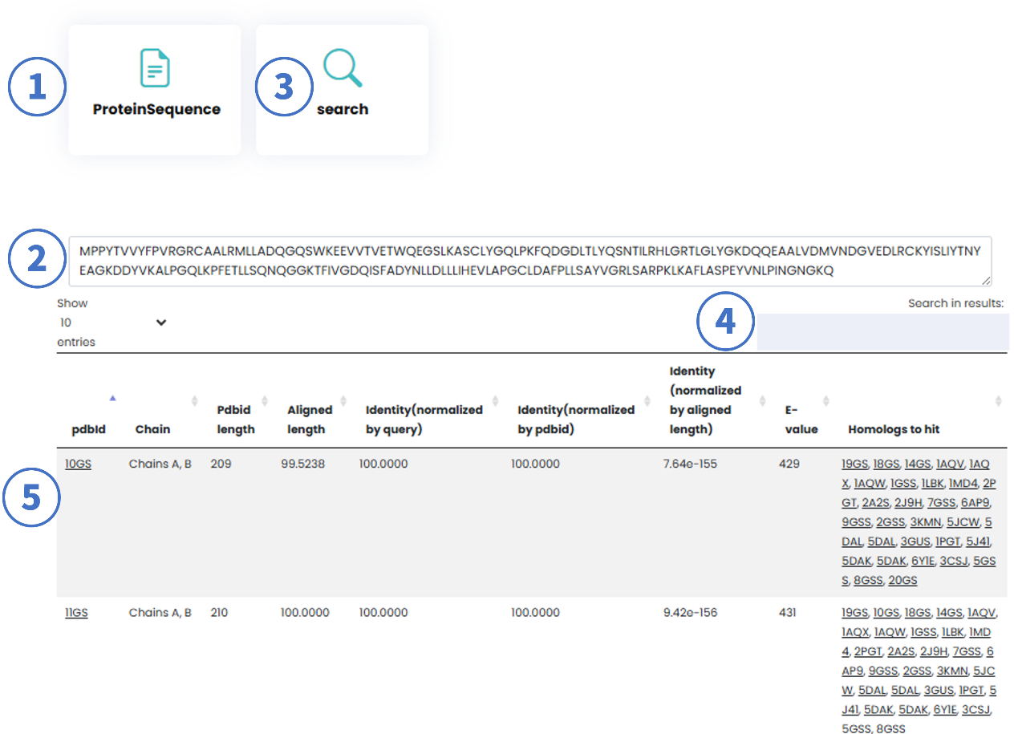Open homolog 1AQX in the 11GS row

click(855, 632)
